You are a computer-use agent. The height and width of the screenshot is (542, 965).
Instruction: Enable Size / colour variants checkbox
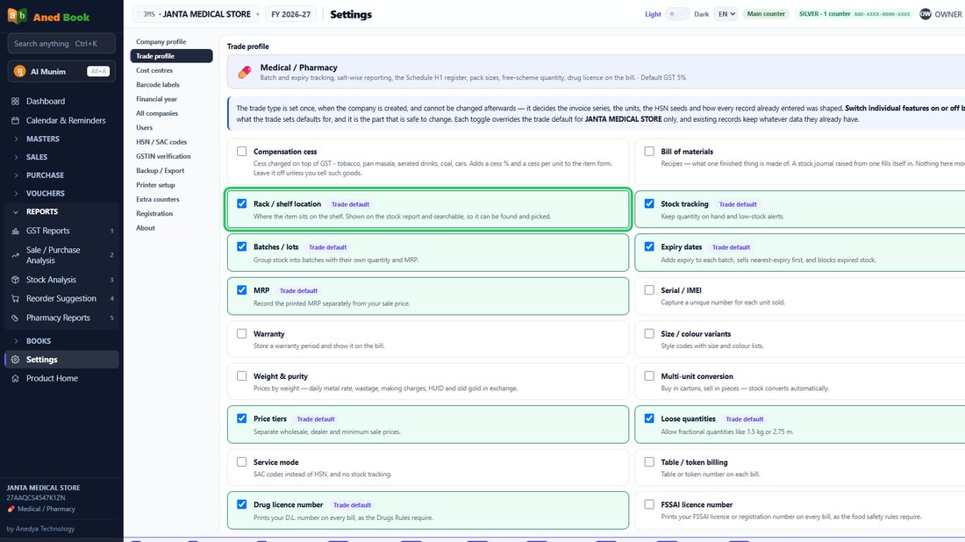(649, 334)
